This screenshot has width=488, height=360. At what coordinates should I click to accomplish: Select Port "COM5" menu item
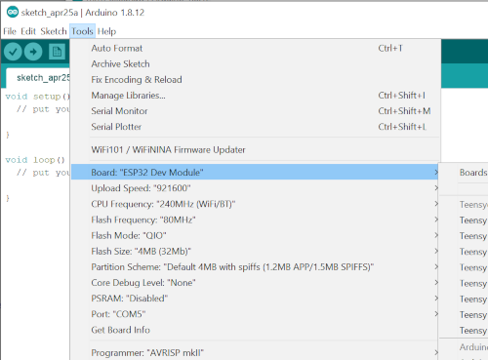click(x=255, y=314)
